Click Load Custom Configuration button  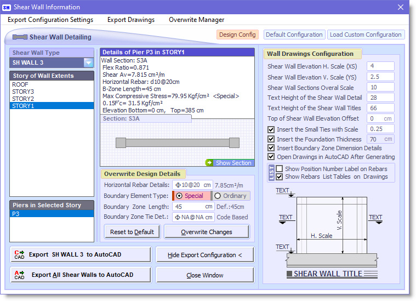tap(366, 35)
